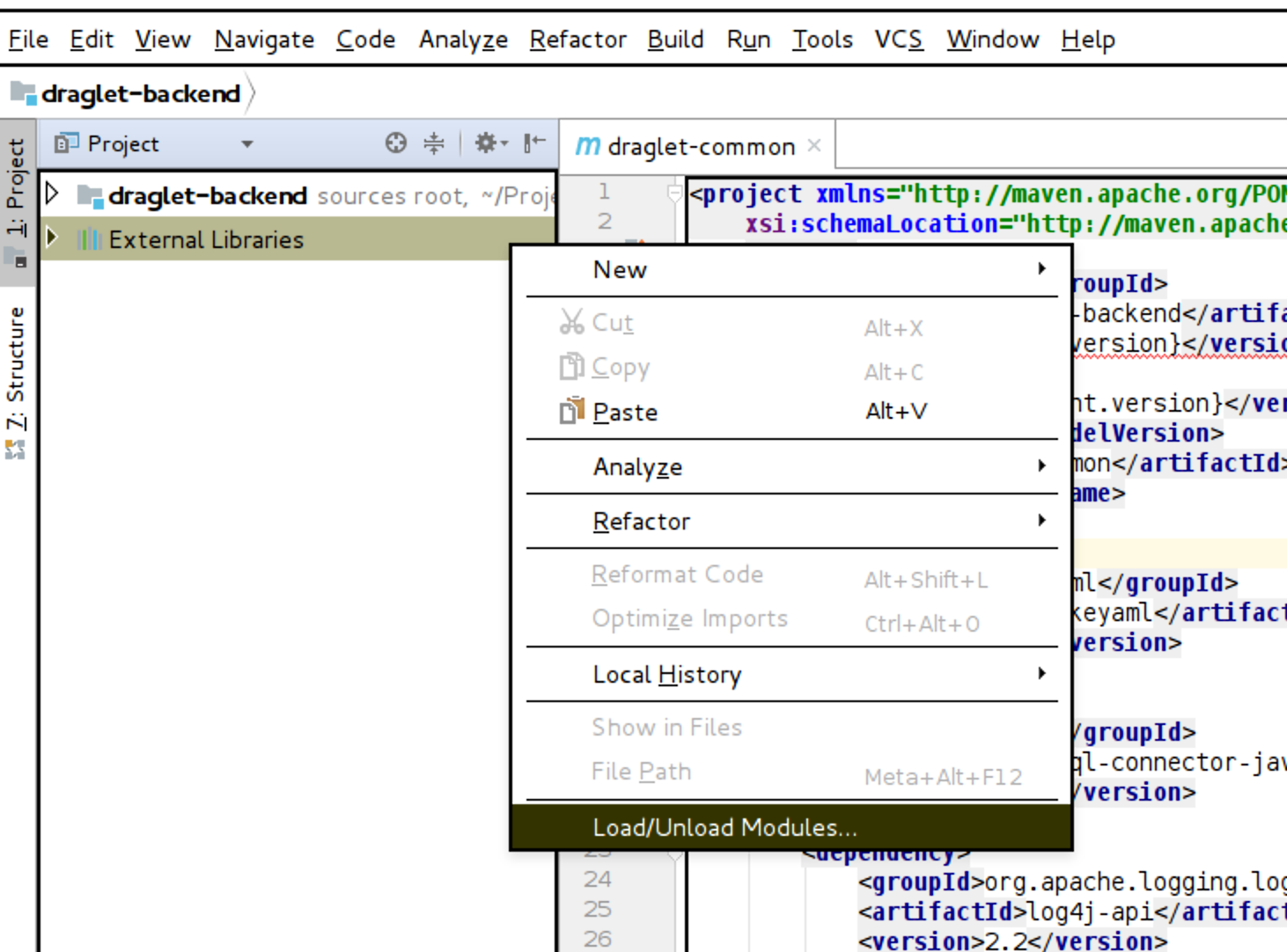Open the Build menu
Viewport: 1287px width, 952px height.
(675, 40)
